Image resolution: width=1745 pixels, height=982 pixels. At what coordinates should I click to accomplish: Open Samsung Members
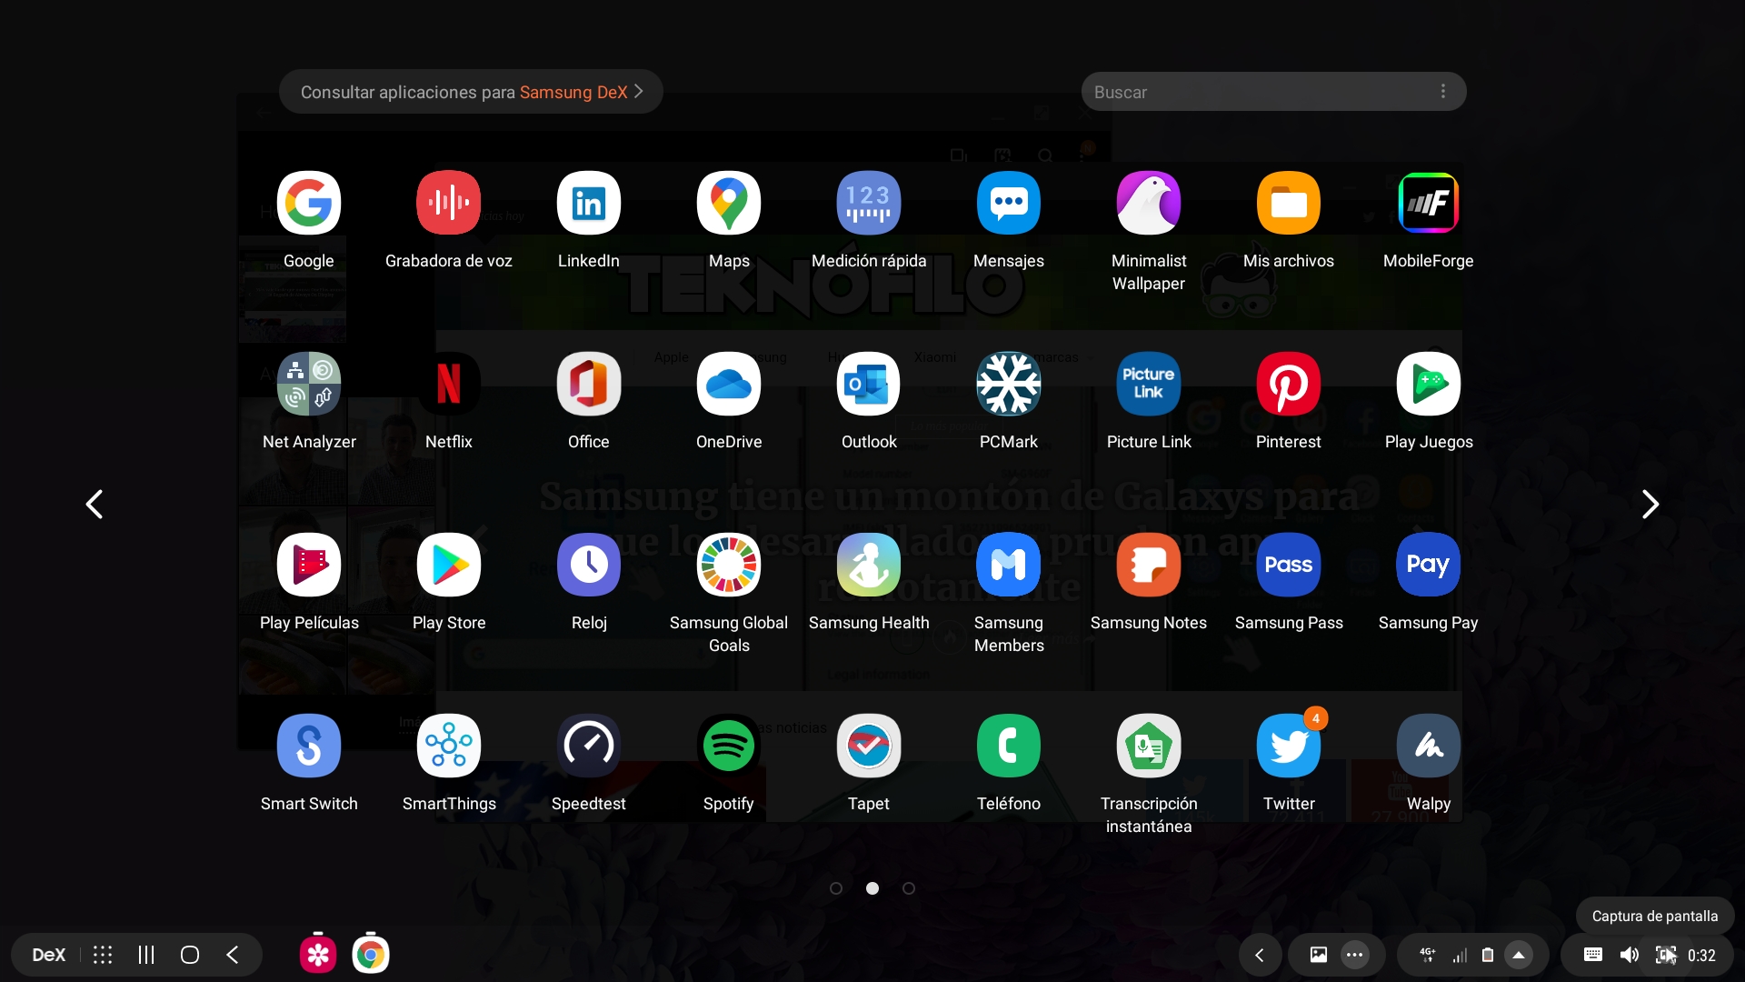(x=1009, y=565)
